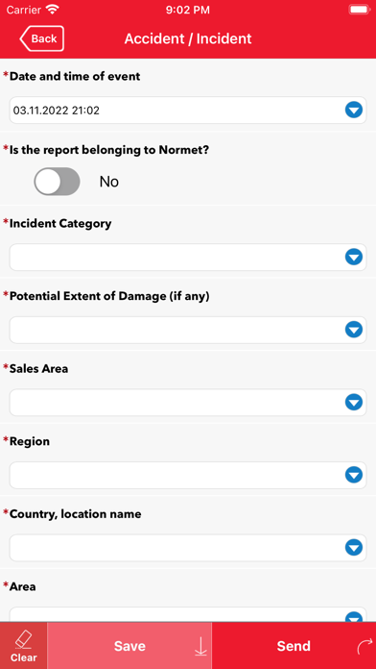Expand the Area dropdown field

(188, 614)
